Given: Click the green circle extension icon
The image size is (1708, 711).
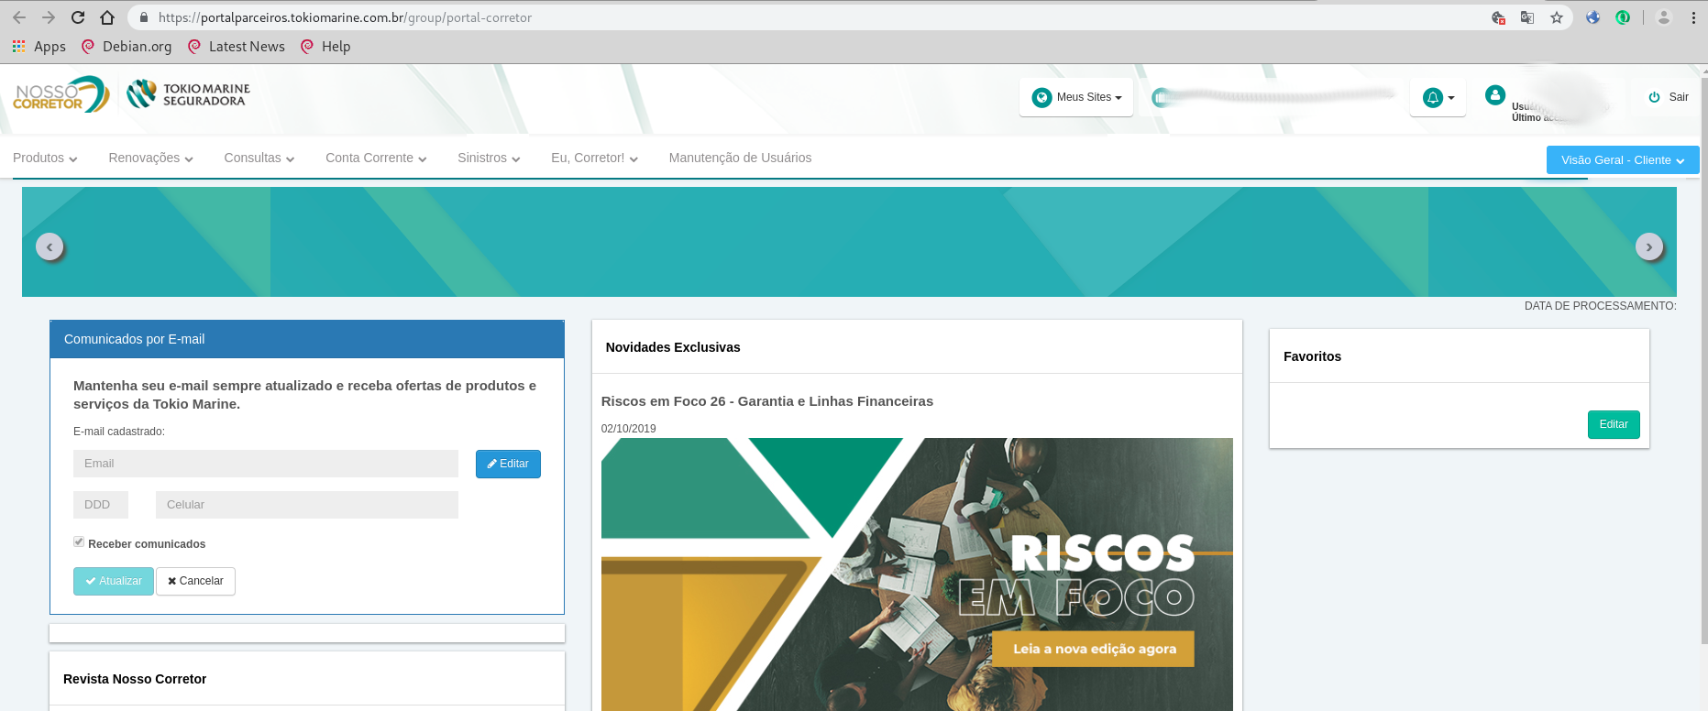Looking at the screenshot, I should coord(1623,17).
